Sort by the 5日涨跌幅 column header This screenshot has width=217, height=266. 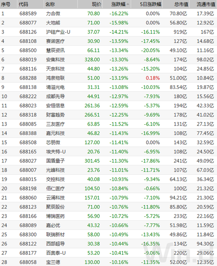pos(150,4)
